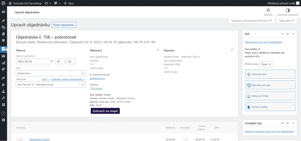Open Pages from the sidebar icon

coord(3,34)
